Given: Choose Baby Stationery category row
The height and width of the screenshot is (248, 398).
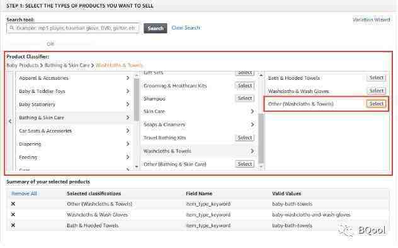Looking at the screenshot, I should point(74,104).
